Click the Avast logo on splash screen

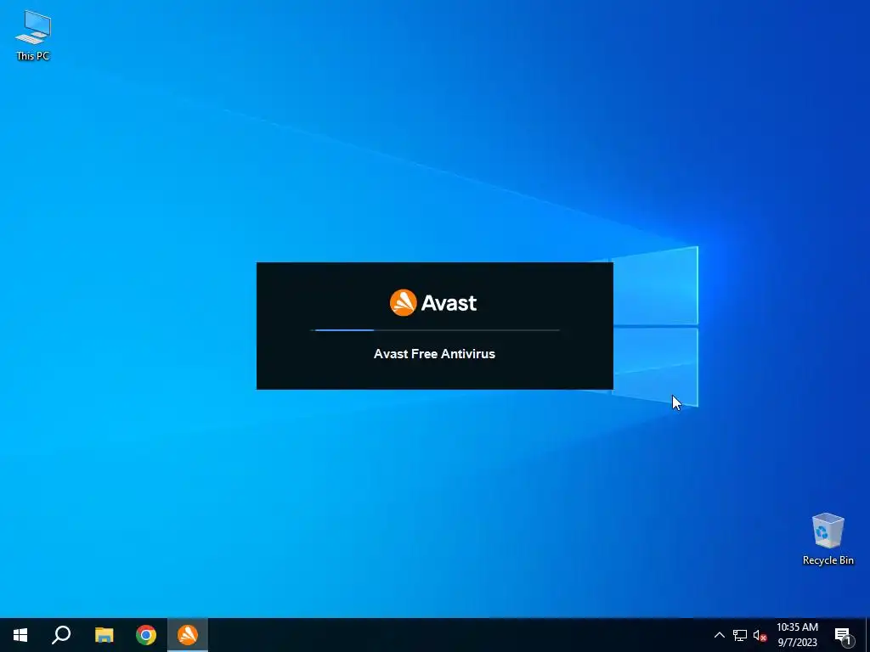pos(433,303)
